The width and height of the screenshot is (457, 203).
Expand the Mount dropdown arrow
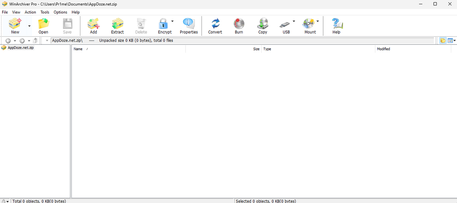(x=318, y=21)
